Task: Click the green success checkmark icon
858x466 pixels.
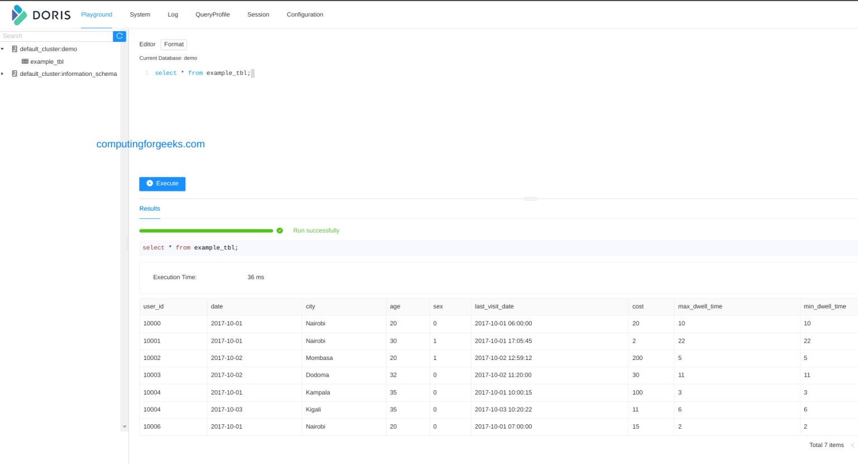Action: click(x=279, y=230)
